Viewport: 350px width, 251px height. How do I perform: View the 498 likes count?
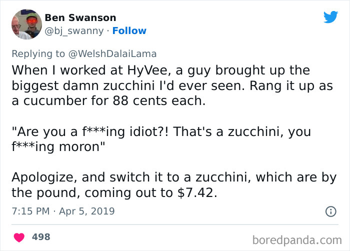(x=41, y=237)
